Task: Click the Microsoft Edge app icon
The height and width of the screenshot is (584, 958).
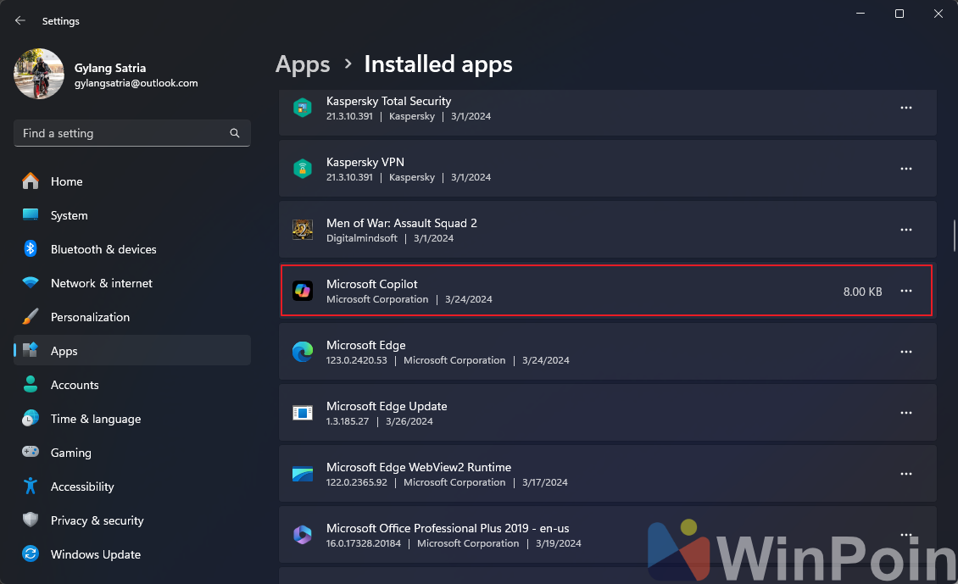Action: coord(303,352)
